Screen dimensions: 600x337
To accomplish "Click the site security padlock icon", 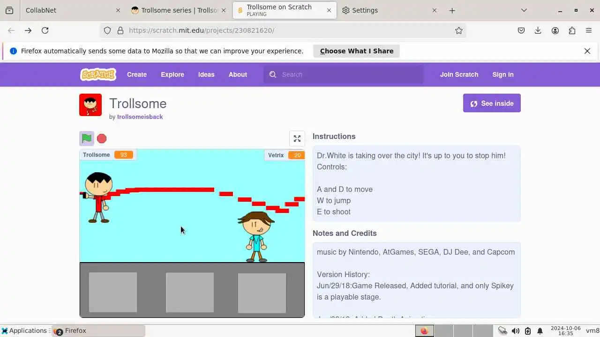I will click(x=120, y=30).
